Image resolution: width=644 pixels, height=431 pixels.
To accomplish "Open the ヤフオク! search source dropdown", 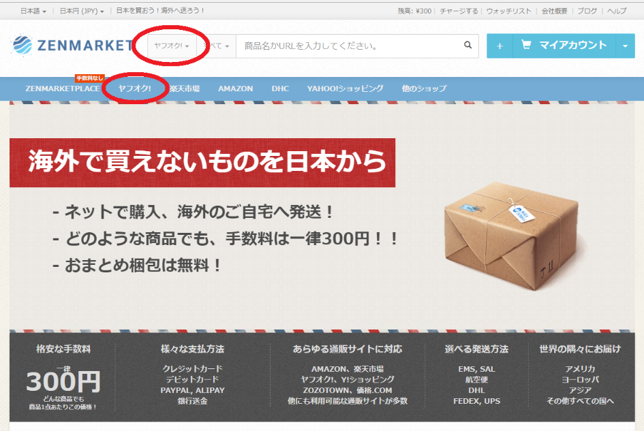I will [x=172, y=46].
